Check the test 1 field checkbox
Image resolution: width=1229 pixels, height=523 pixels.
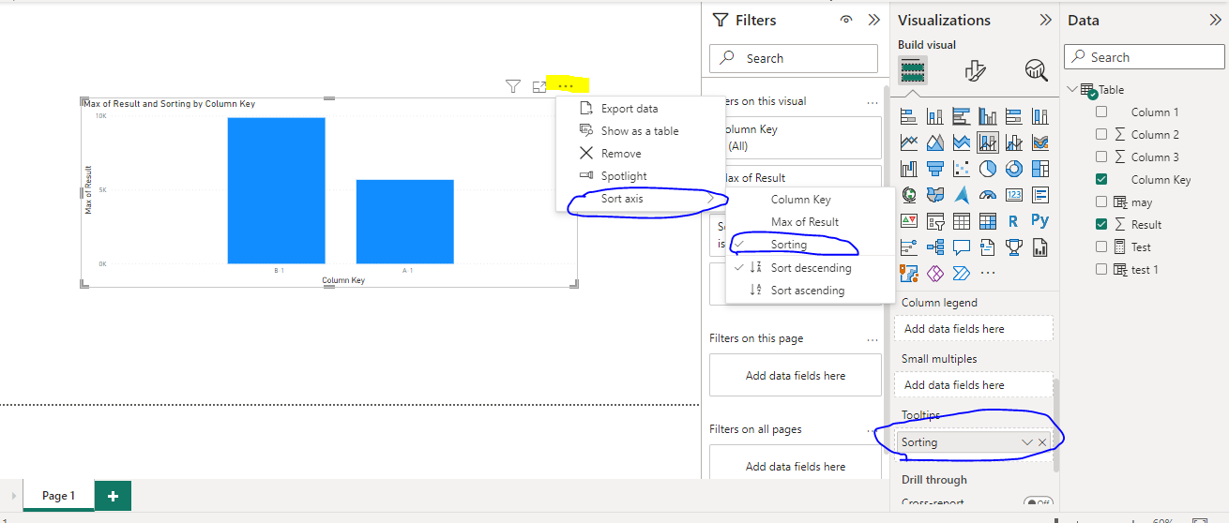[x=1101, y=269]
